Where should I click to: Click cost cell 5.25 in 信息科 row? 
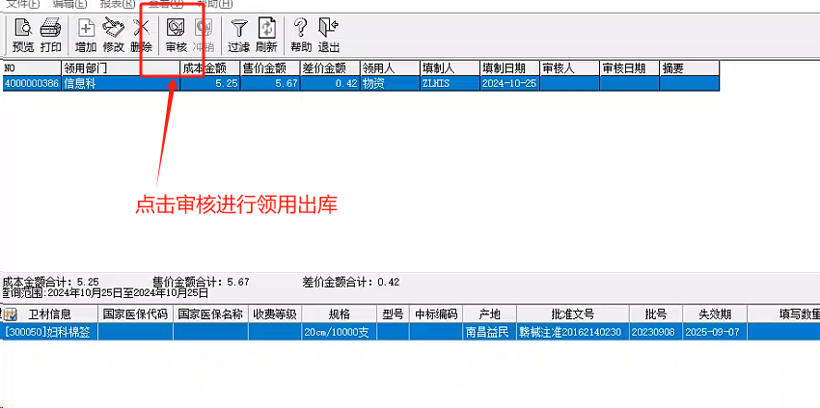tap(210, 83)
